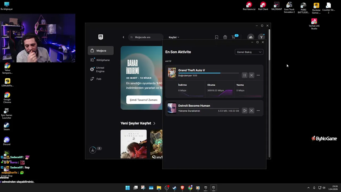Cancel the Grand Theft Auto V download
Image resolution: width=341 pixels, height=192 pixels.
251,75
